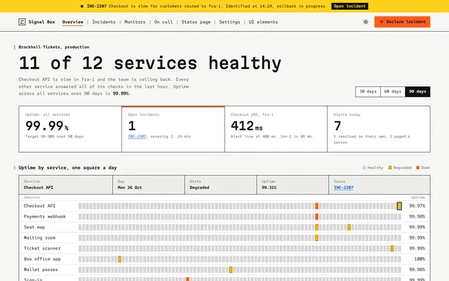Click the highlighted degraded square for Checkout API

click(399, 206)
